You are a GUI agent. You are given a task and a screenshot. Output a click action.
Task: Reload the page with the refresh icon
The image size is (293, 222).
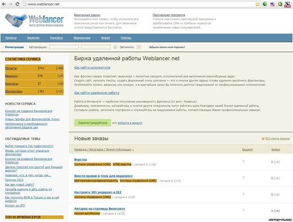tap(17, 4)
